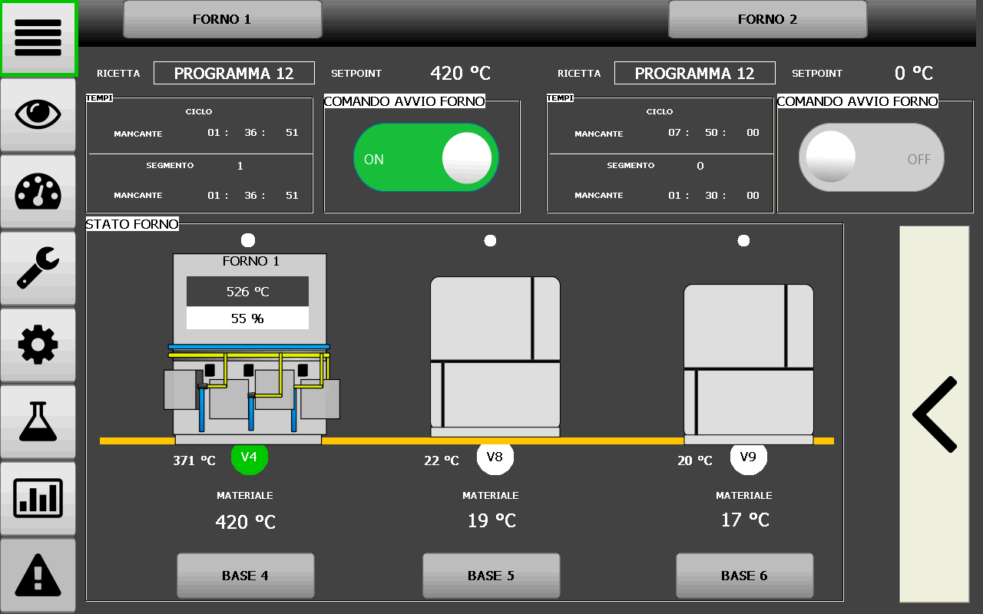983x614 pixels.
Task: Open the bar chart trends icon
Action: tap(38, 498)
